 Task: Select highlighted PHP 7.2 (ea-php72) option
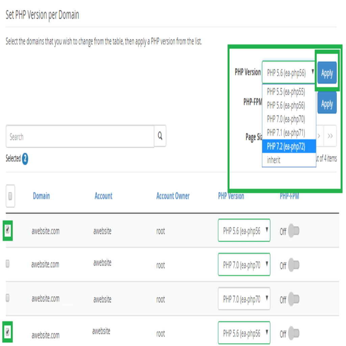point(289,146)
